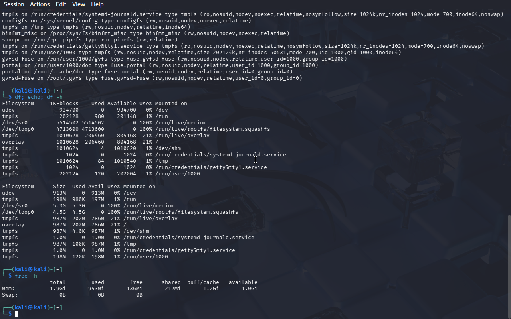Click the 'shared' column header in free output
The width and height of the screenshot is (511, 319).
pos(171,282)
